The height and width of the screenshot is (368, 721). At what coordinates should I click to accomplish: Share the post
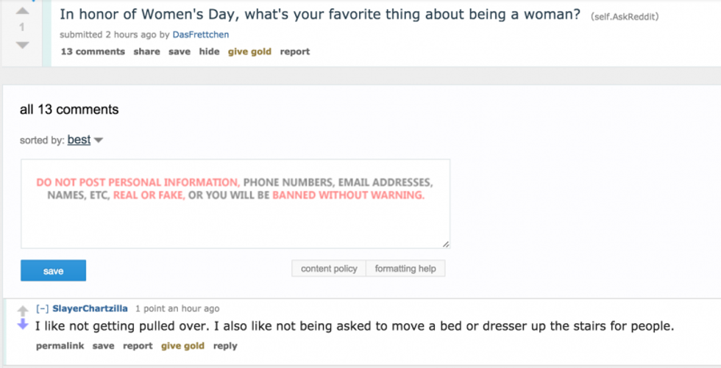pyautogui.click(x=146, y=51)
